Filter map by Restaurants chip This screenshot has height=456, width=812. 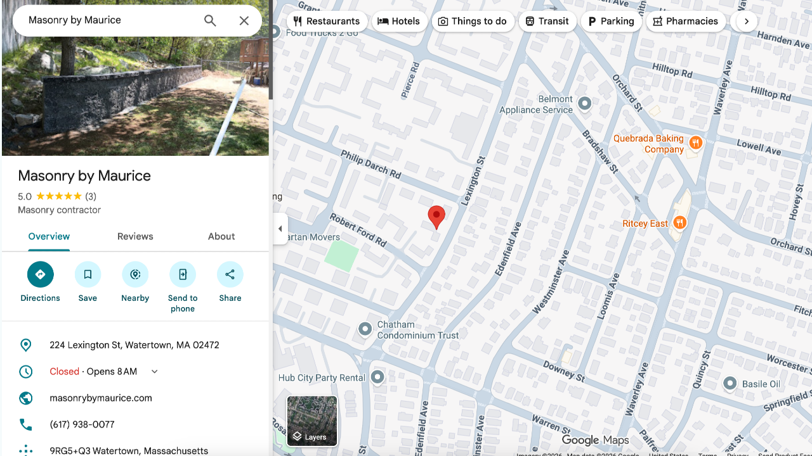tap(327, 22)
